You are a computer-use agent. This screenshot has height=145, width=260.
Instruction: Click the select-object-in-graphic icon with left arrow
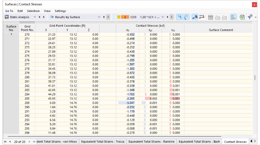click(179, 17)
